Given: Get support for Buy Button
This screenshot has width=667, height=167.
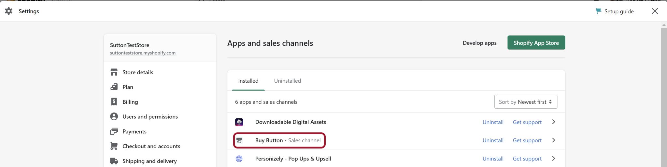Looking at the screenshot, I should [527, 140].
